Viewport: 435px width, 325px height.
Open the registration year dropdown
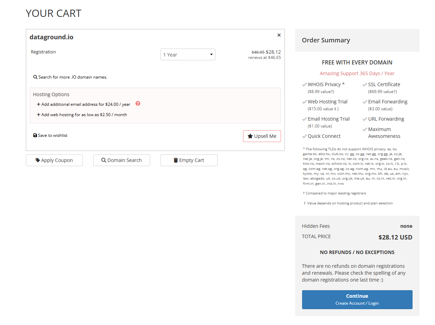[x=188, y=54]
